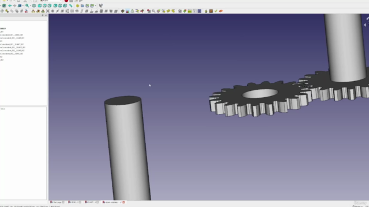Select the standalone shaft cylinder in 3D view

[127, 148]
